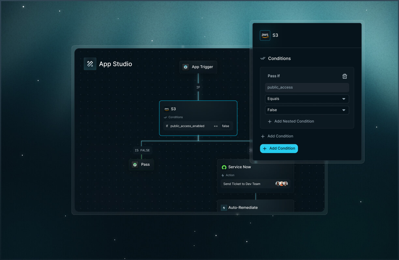
Task: Click the Action lightning icon on the Service Now node
Action: 222,175
